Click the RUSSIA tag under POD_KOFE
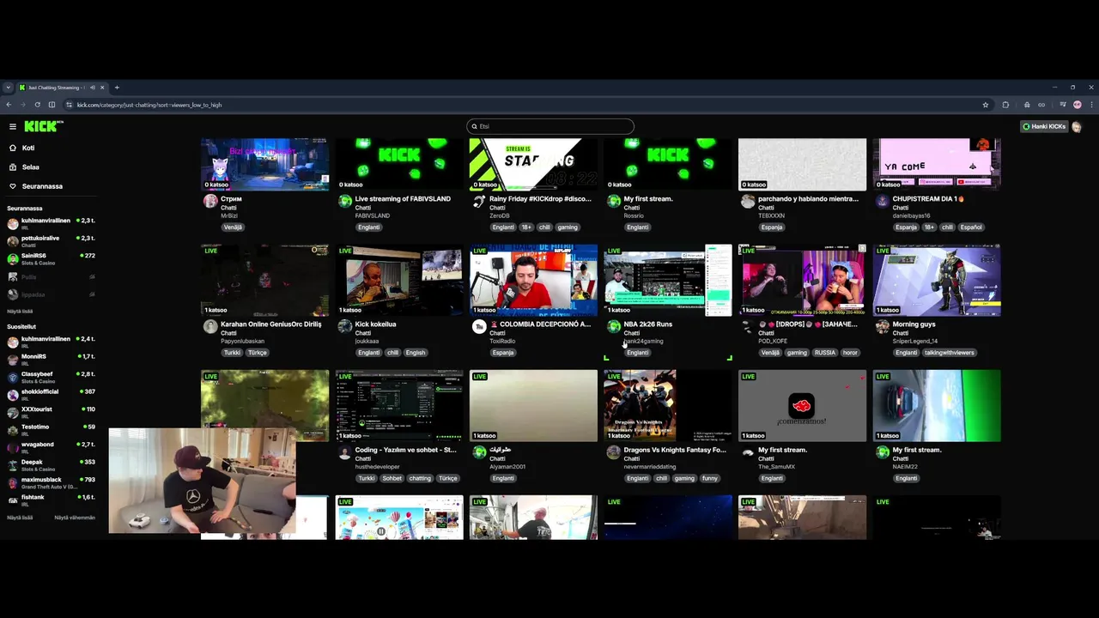Image resolution: width=1099 pixels, height=618 pixels. 825,353
